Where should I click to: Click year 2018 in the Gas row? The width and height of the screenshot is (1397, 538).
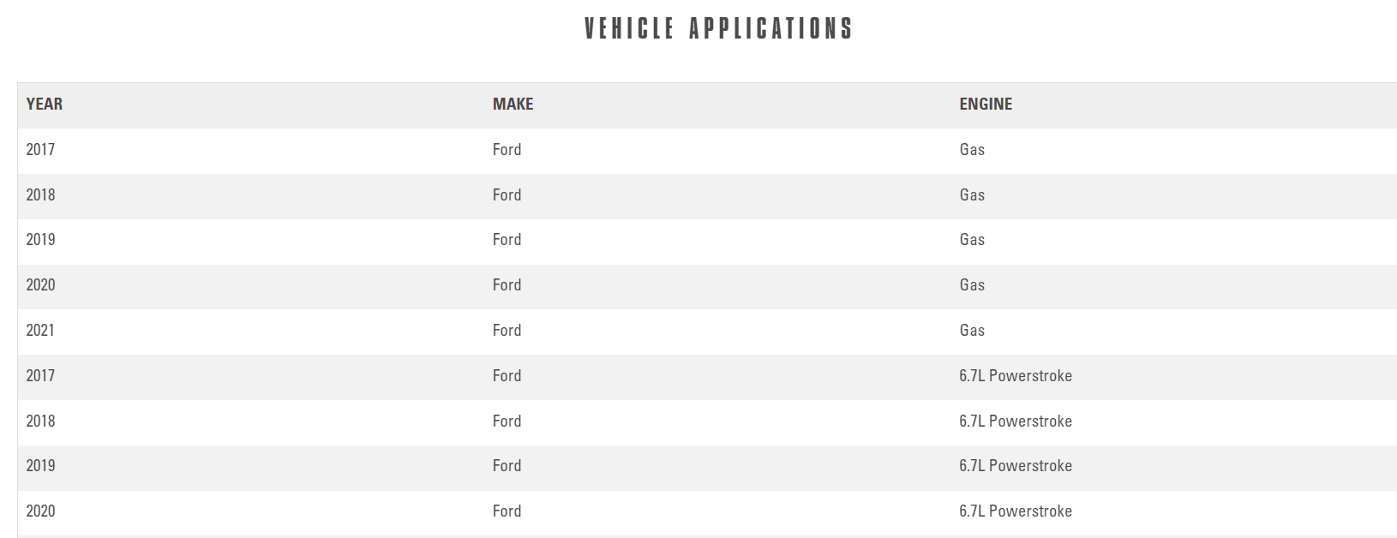tap(40, 195)
